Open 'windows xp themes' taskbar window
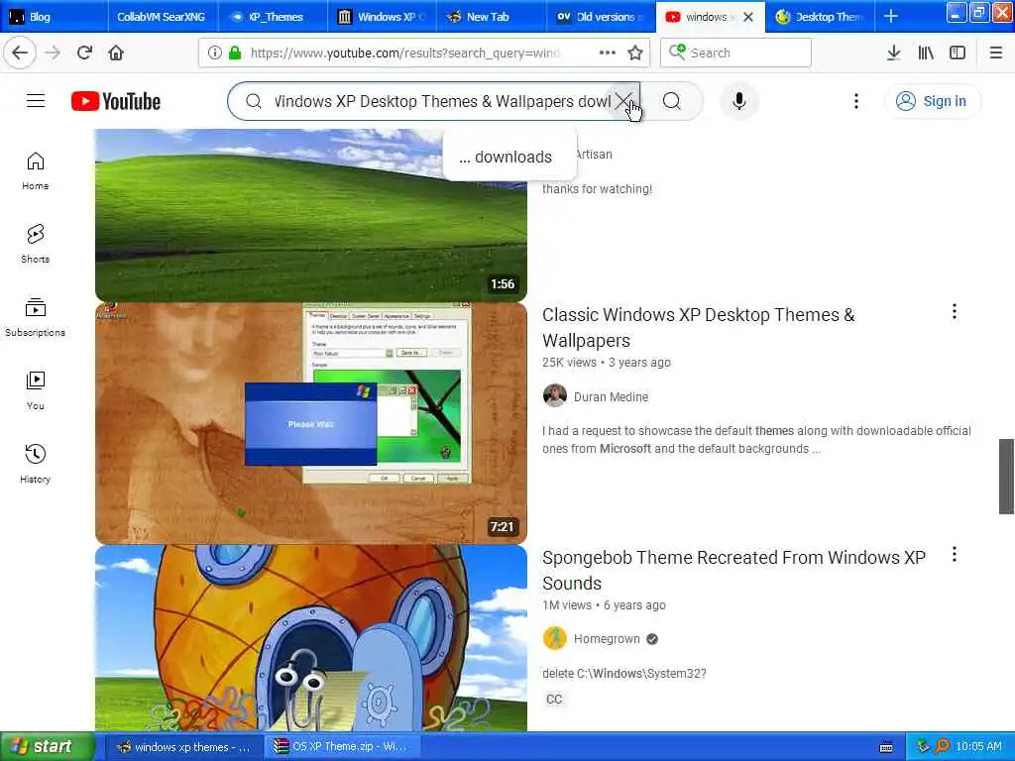 click(184, 747)
